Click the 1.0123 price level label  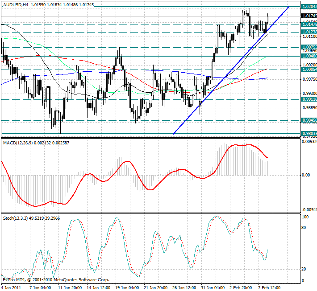[x=309, y=32]
